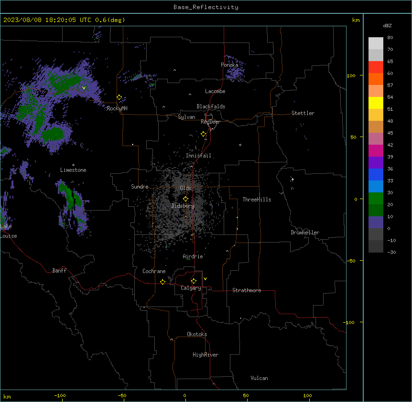Click the Stettler town label

pyautogui.click(x=303, y=113)
